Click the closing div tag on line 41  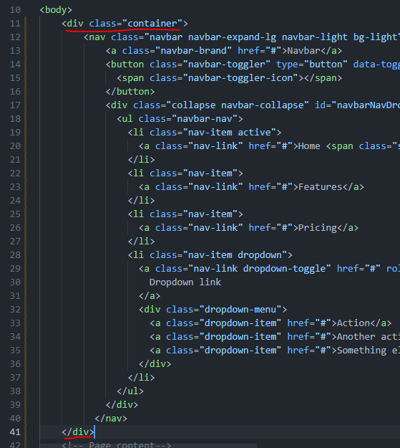coord(78,432)
